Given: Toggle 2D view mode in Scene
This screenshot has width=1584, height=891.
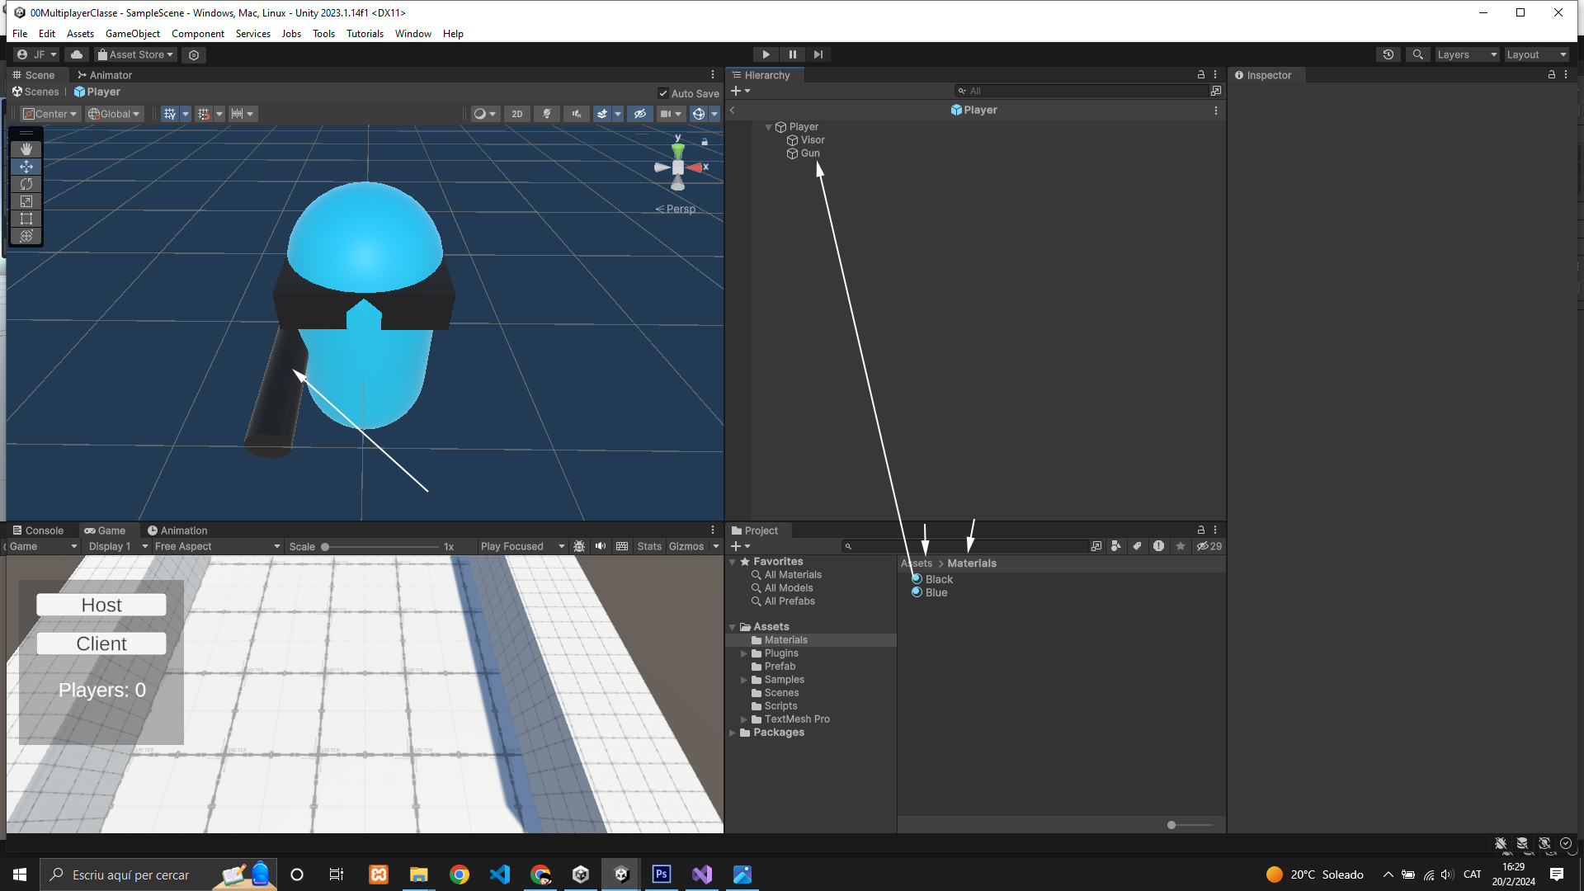Looking at the screenshot, I should tap(517, 114).
